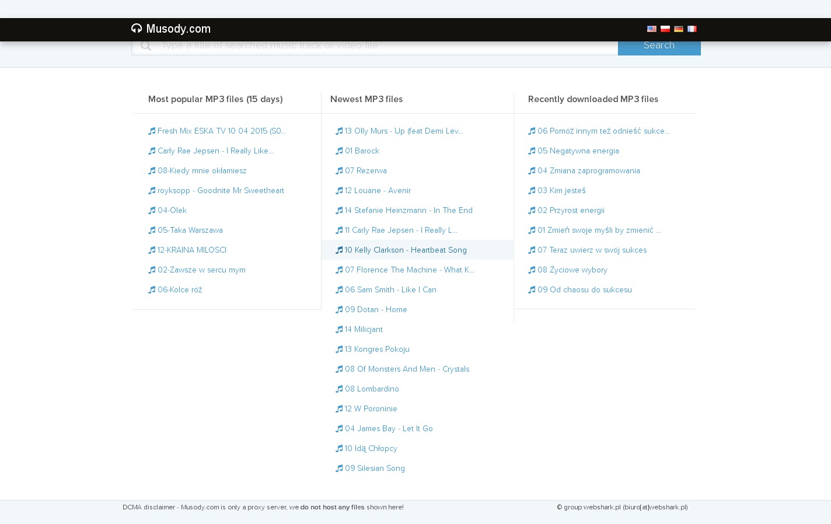Click the headphones logo icon beside Musody.com
This screenshot has width=831, height=524.
[137, 29]
